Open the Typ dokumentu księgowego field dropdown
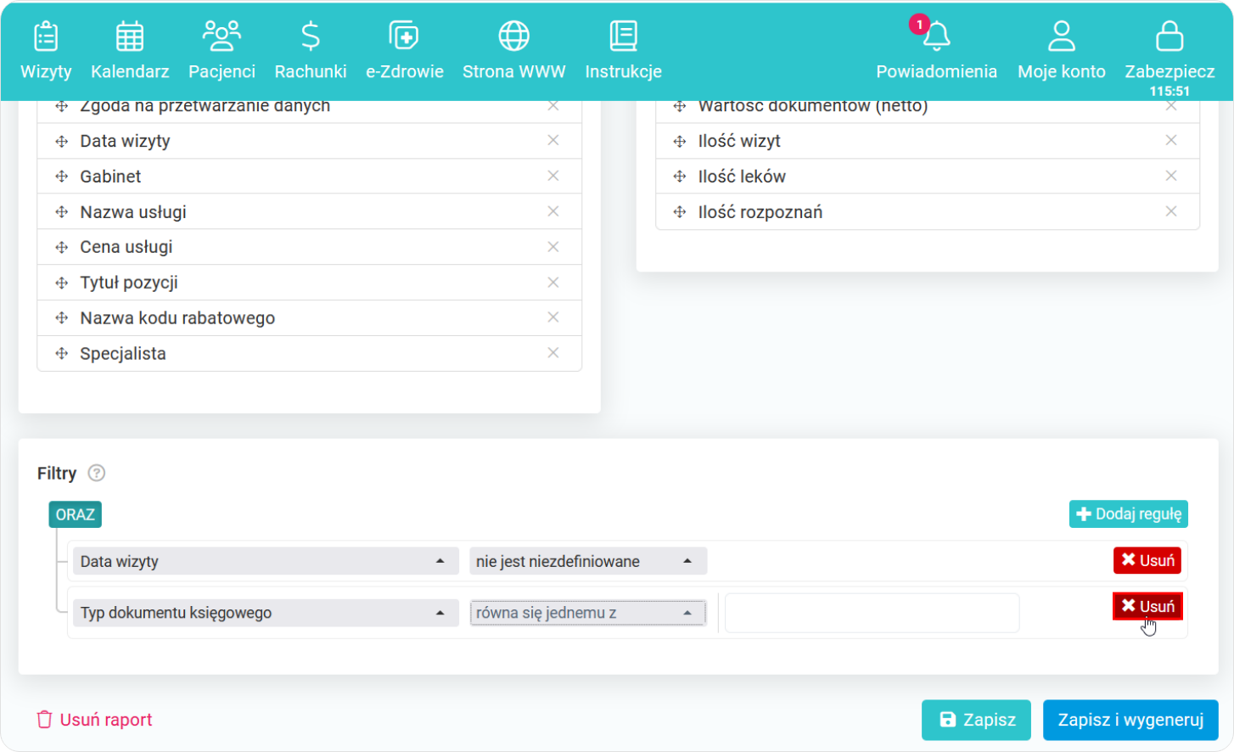 [266, 613]
